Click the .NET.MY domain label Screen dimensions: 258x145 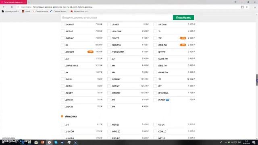pos(116,86)
